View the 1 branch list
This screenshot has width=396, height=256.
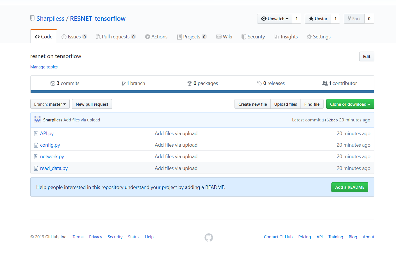click(x=133, y=83)
